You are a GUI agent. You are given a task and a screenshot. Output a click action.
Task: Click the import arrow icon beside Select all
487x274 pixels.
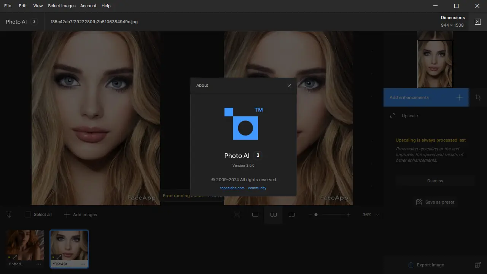point(9,215)
